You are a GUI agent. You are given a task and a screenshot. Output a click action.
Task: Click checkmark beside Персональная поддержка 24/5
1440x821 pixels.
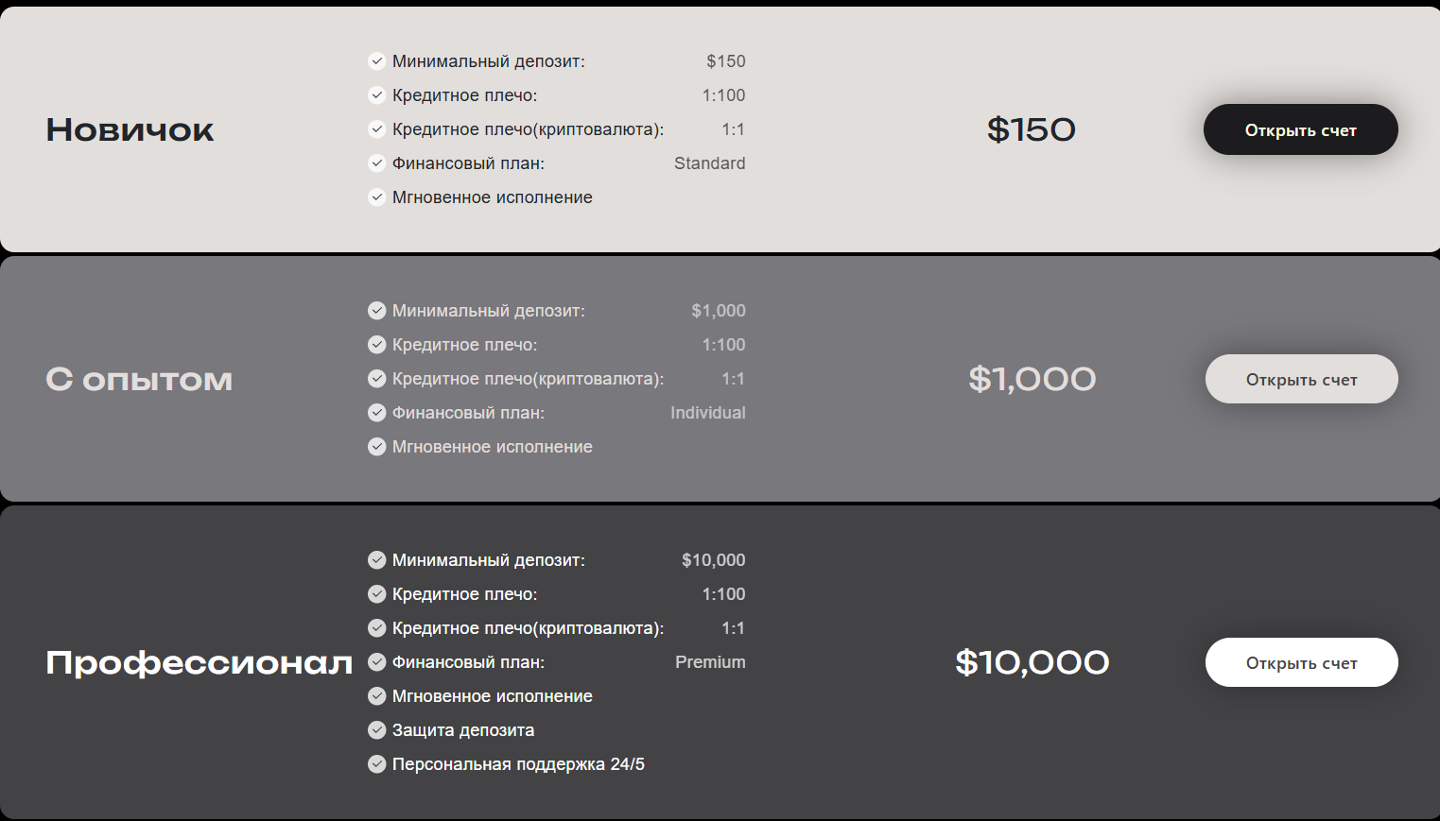(376, 764)
